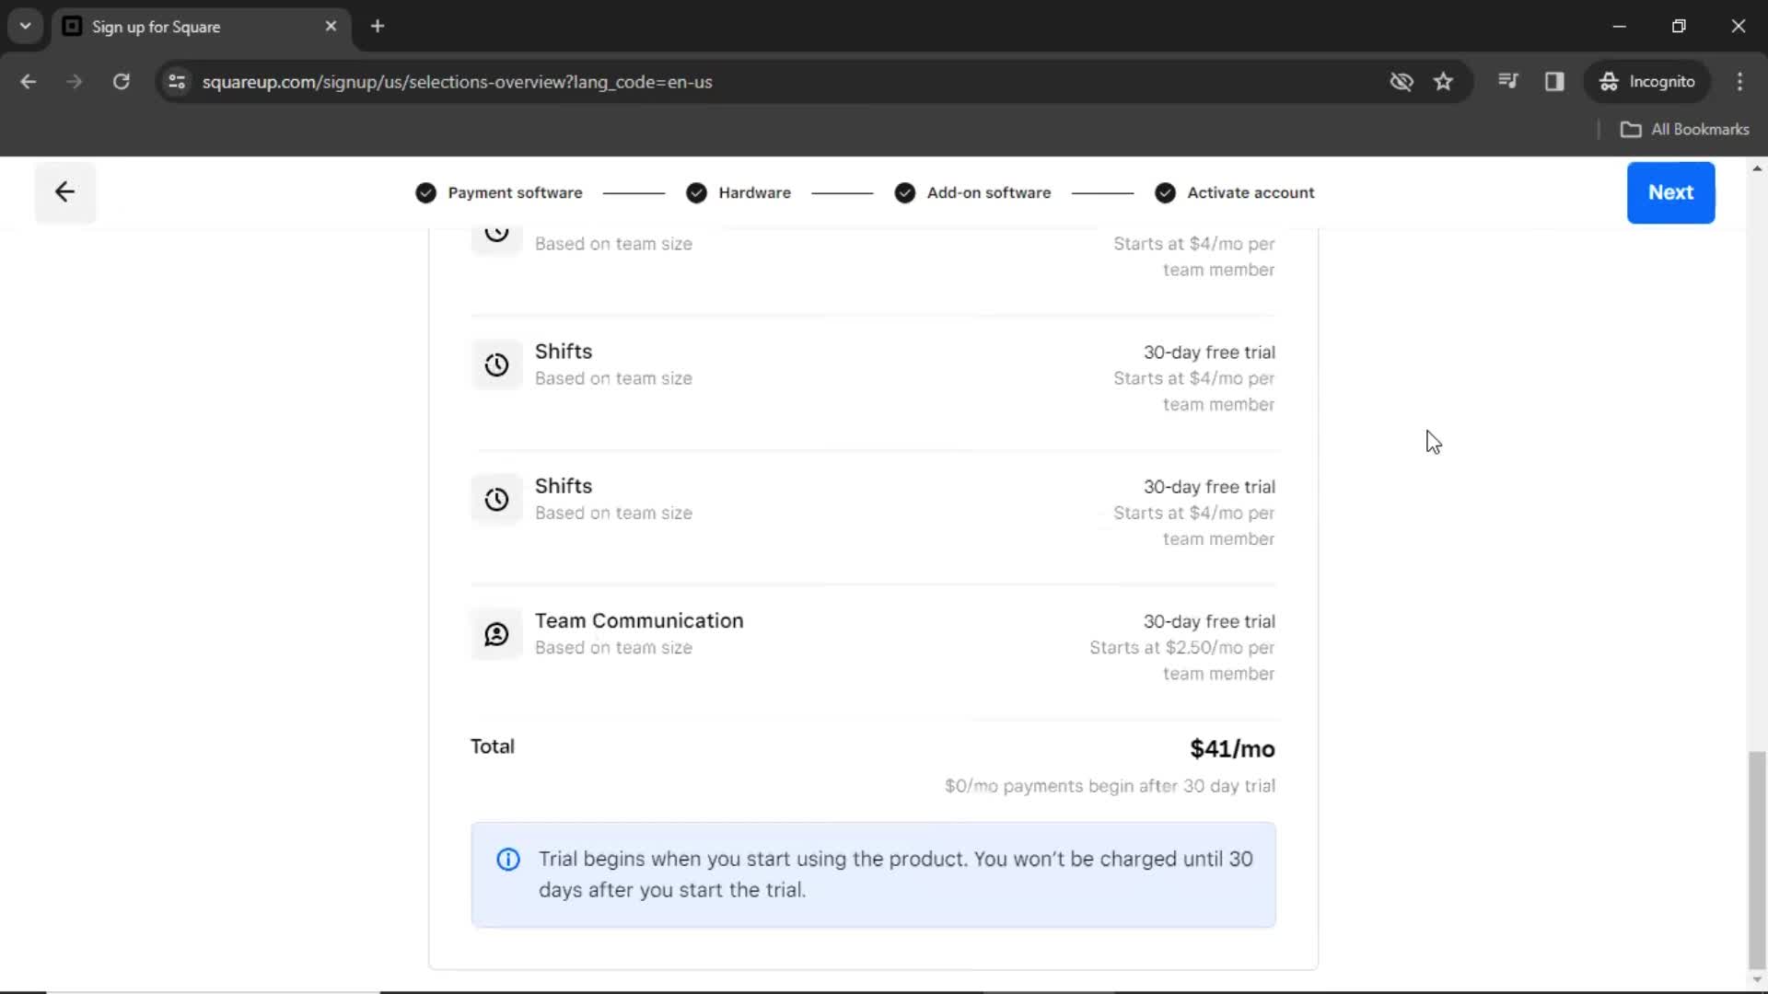Click browser back navigation button
Screen dimensions: 1768x994
pyautogui.click(x=29, y=82)
